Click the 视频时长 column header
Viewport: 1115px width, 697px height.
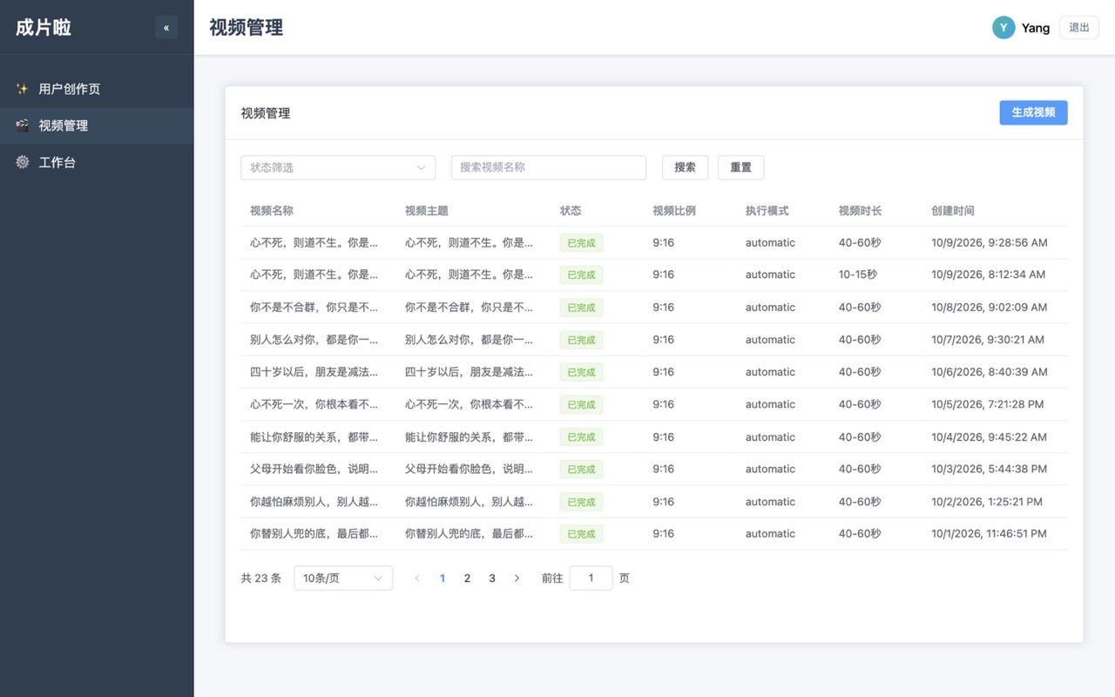(x=860, y=211)
